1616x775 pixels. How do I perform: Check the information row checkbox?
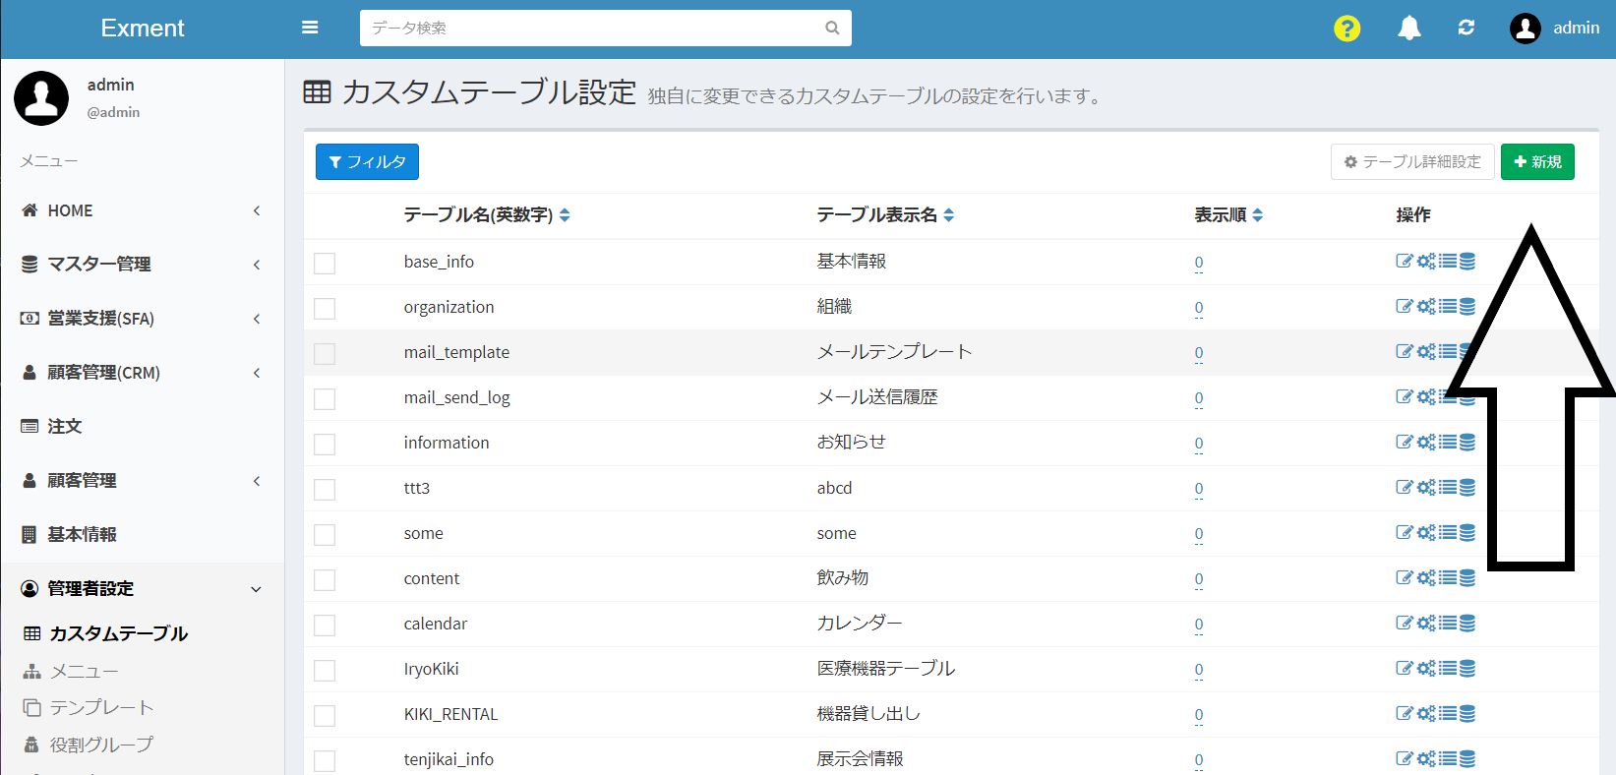(325, 445)
